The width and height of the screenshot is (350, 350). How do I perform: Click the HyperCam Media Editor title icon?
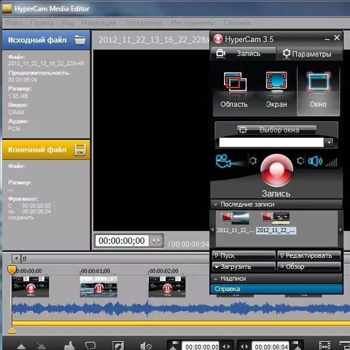6,9
